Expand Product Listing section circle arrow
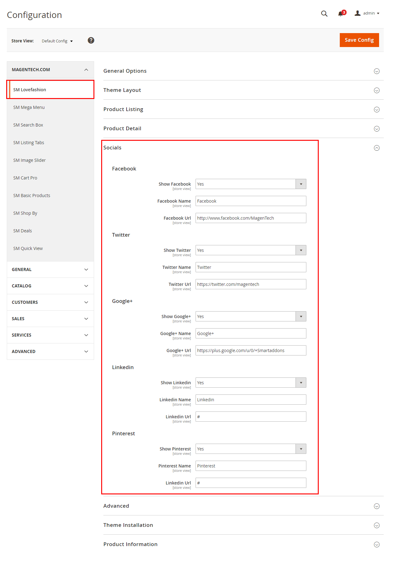This screenshot has height=564, width=393. tap(377, 110)
